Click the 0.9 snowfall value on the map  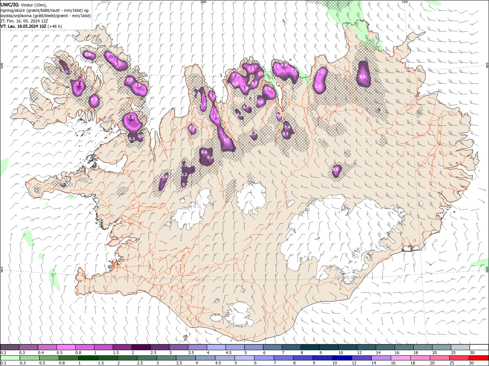tap(94, 100)
